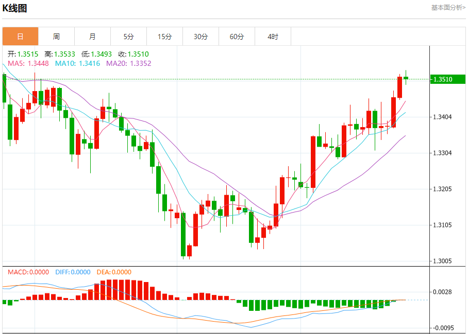Click the DIFF value label
This screenshot has width=468, height=334.
[x=72, y=272]
